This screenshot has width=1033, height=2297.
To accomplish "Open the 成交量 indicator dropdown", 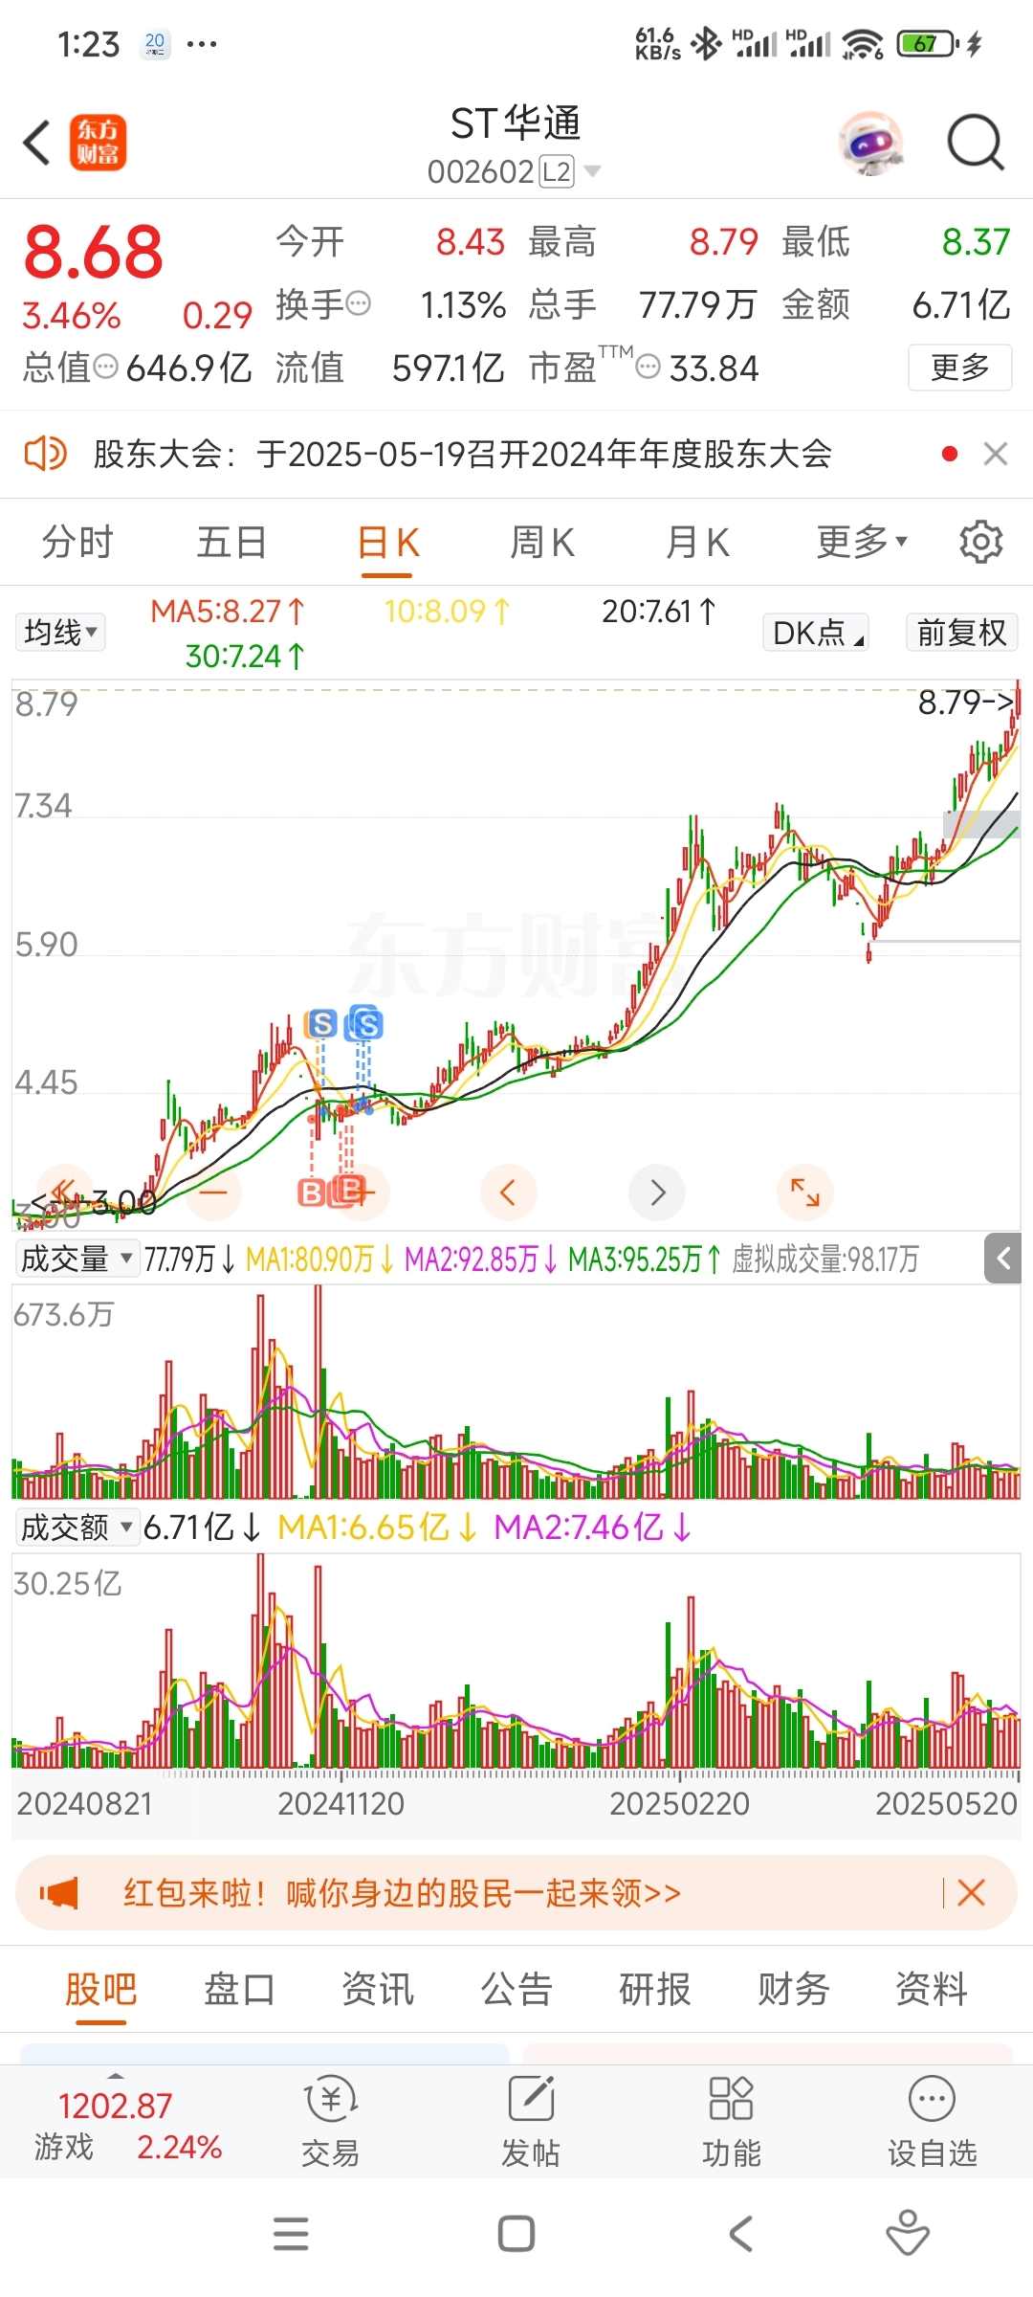I will click(77, 1259).
